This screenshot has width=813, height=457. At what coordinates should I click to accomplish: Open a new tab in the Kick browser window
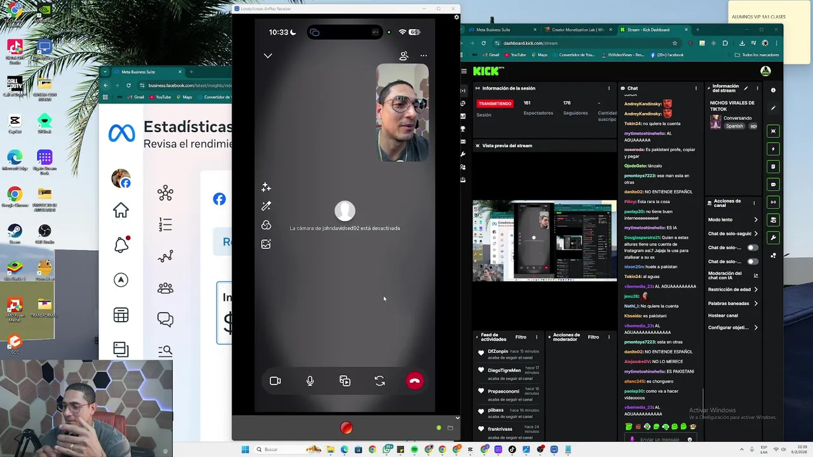tap(697, 30)
